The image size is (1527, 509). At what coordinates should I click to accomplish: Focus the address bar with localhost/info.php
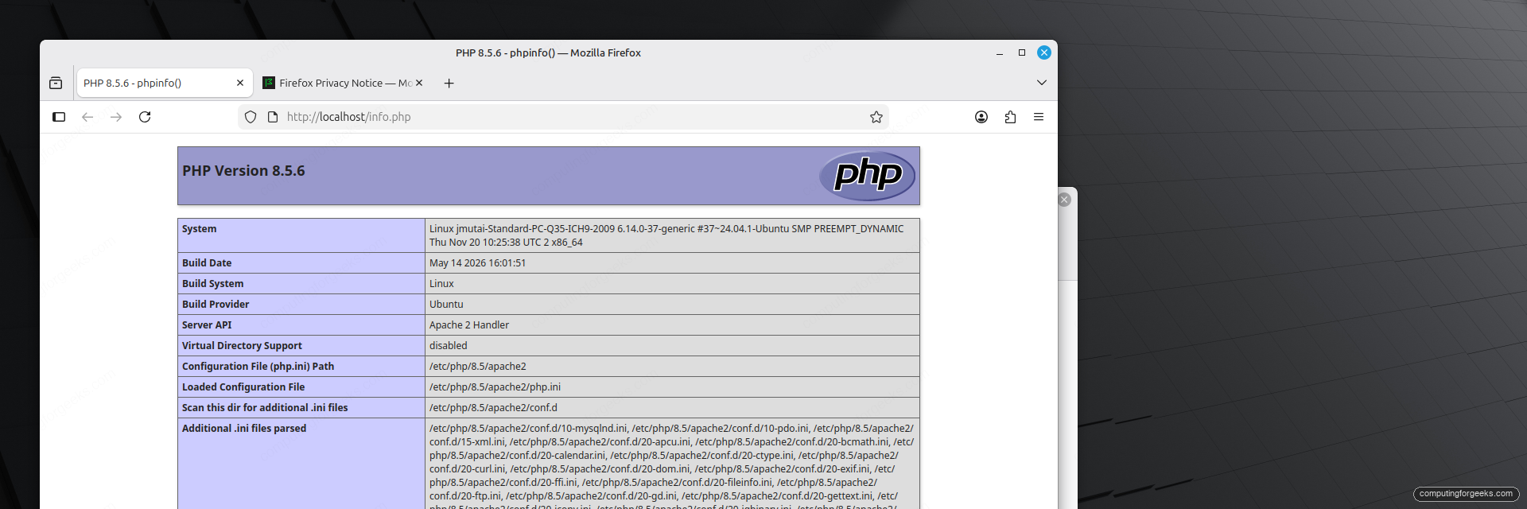click(563, 117)
